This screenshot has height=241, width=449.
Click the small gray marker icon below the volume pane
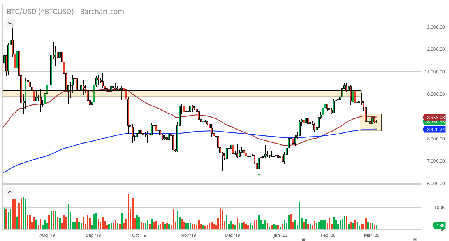[303, 240]
